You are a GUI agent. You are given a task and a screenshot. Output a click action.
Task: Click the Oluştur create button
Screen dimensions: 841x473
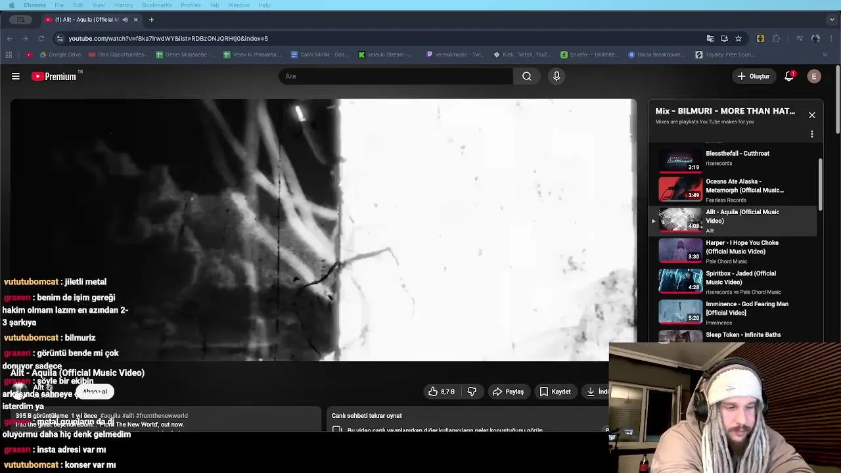[753, 76]
